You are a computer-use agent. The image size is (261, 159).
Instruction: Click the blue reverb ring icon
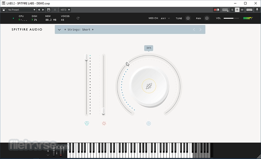pyautogui.click(x=149, y=123)
